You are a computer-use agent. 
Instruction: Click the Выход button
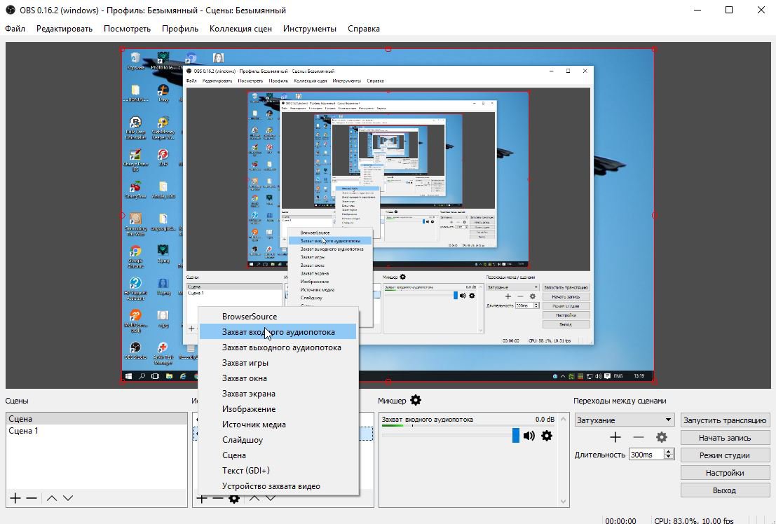[725, 490]
